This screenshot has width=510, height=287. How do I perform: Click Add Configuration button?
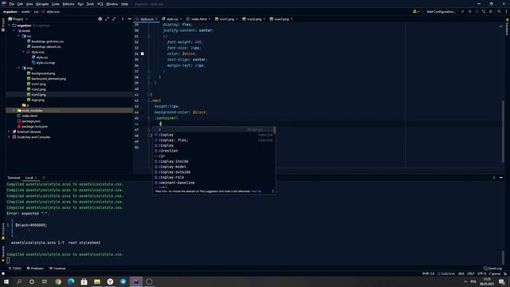pos(441,12)
